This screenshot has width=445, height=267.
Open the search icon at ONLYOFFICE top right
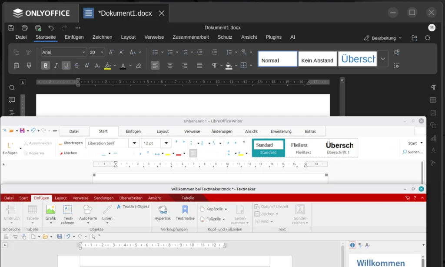428,38
